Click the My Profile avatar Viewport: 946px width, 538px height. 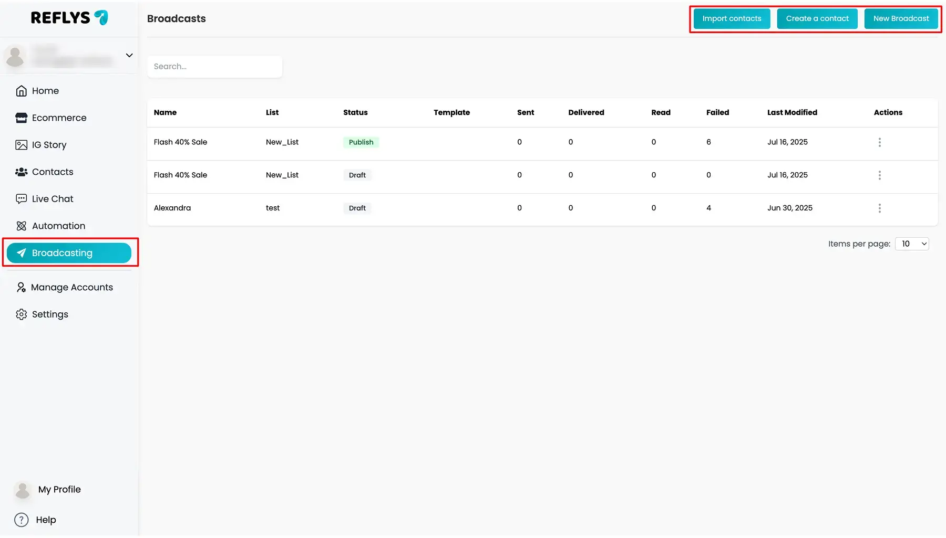[23, 490]
